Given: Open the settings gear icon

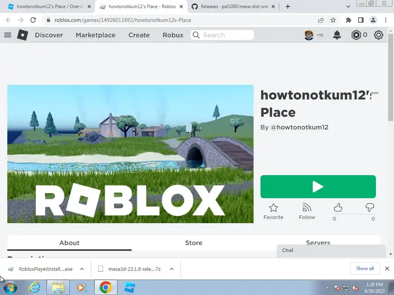Looking at the screenshot, I should 379,35.
